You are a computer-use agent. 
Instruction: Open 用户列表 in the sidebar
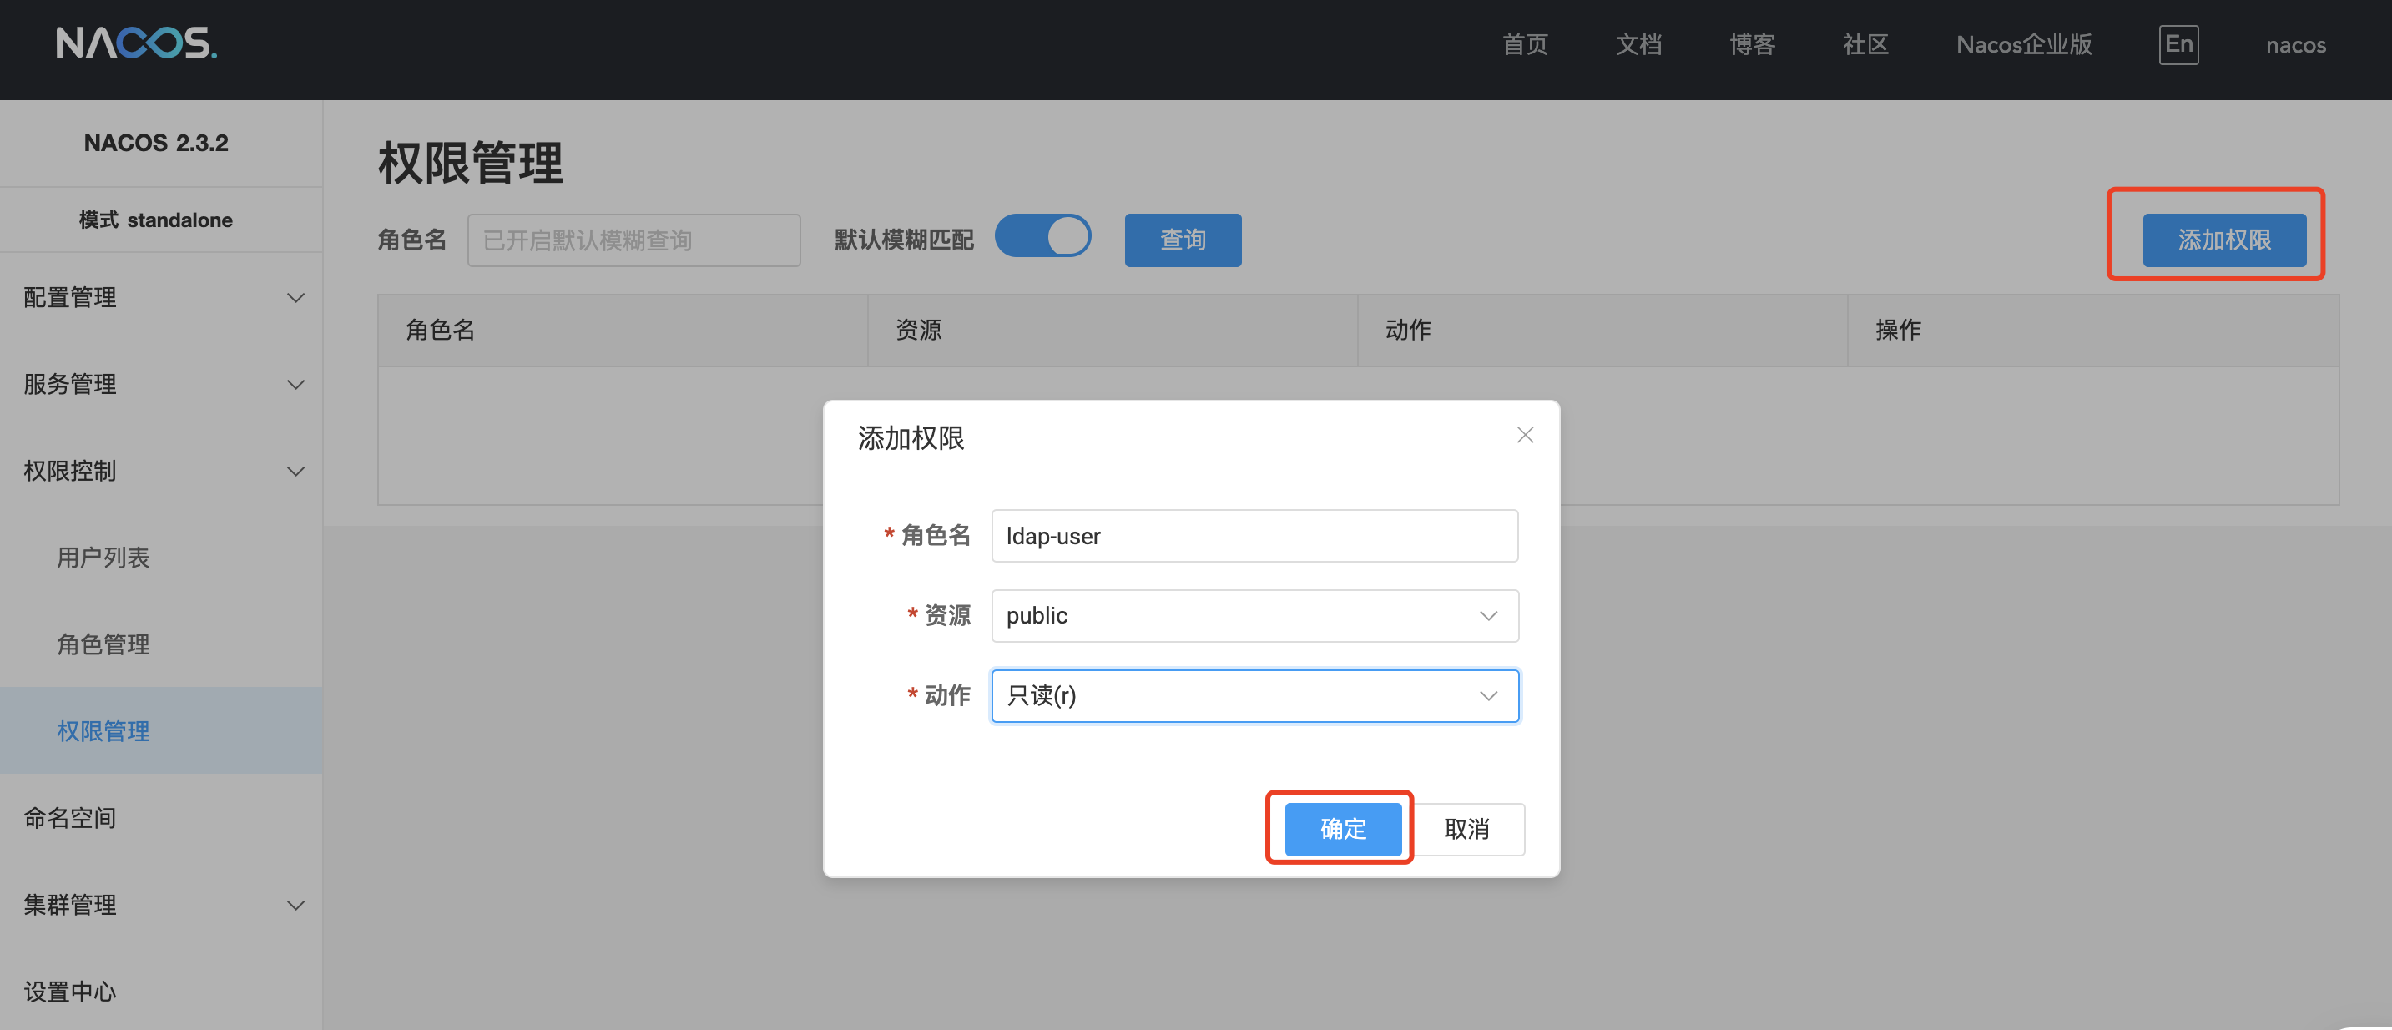tap(103, 558)
